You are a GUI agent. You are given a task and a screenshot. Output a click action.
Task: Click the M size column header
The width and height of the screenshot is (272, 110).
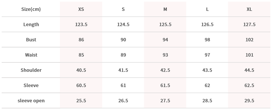click(165, 9)
